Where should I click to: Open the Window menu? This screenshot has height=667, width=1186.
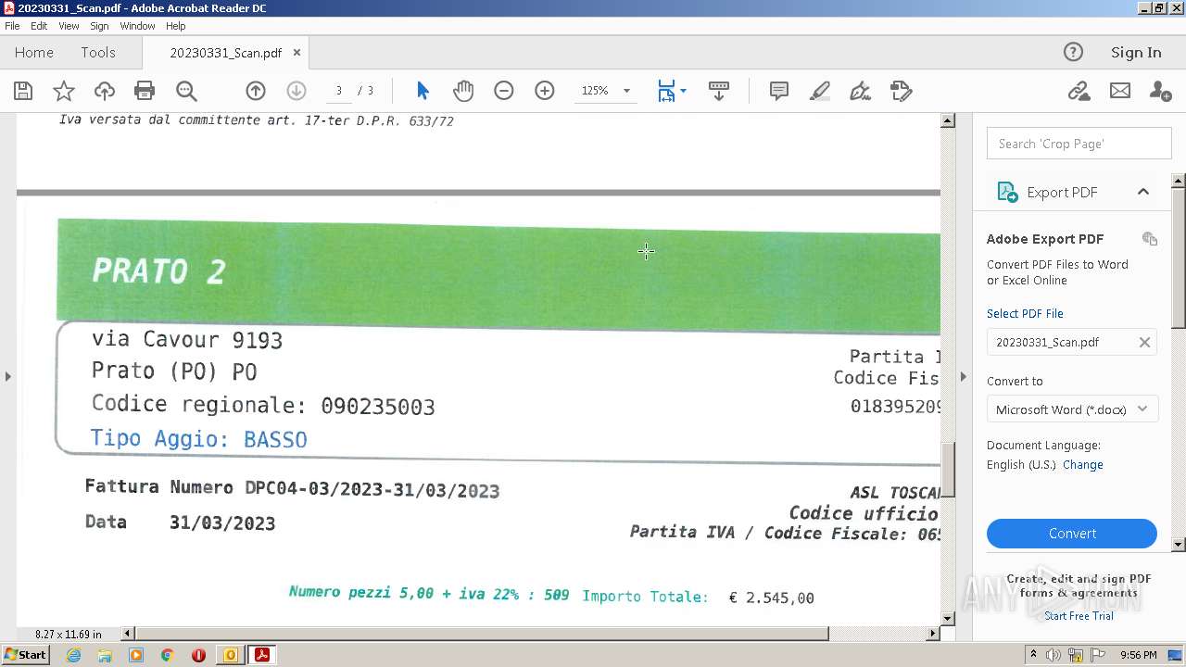click(x=137, y=26)
